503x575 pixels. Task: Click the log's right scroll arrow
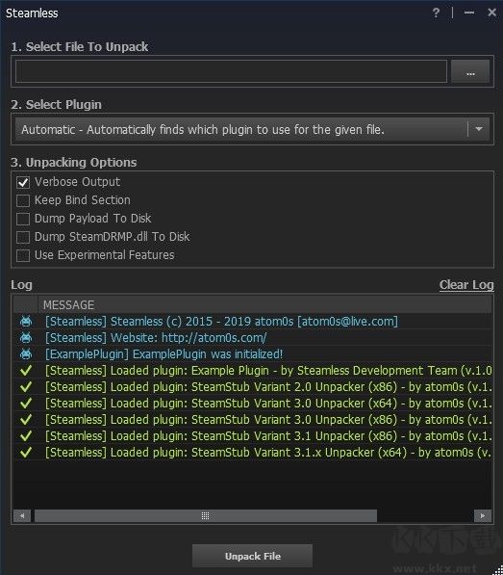coord(483,516)
